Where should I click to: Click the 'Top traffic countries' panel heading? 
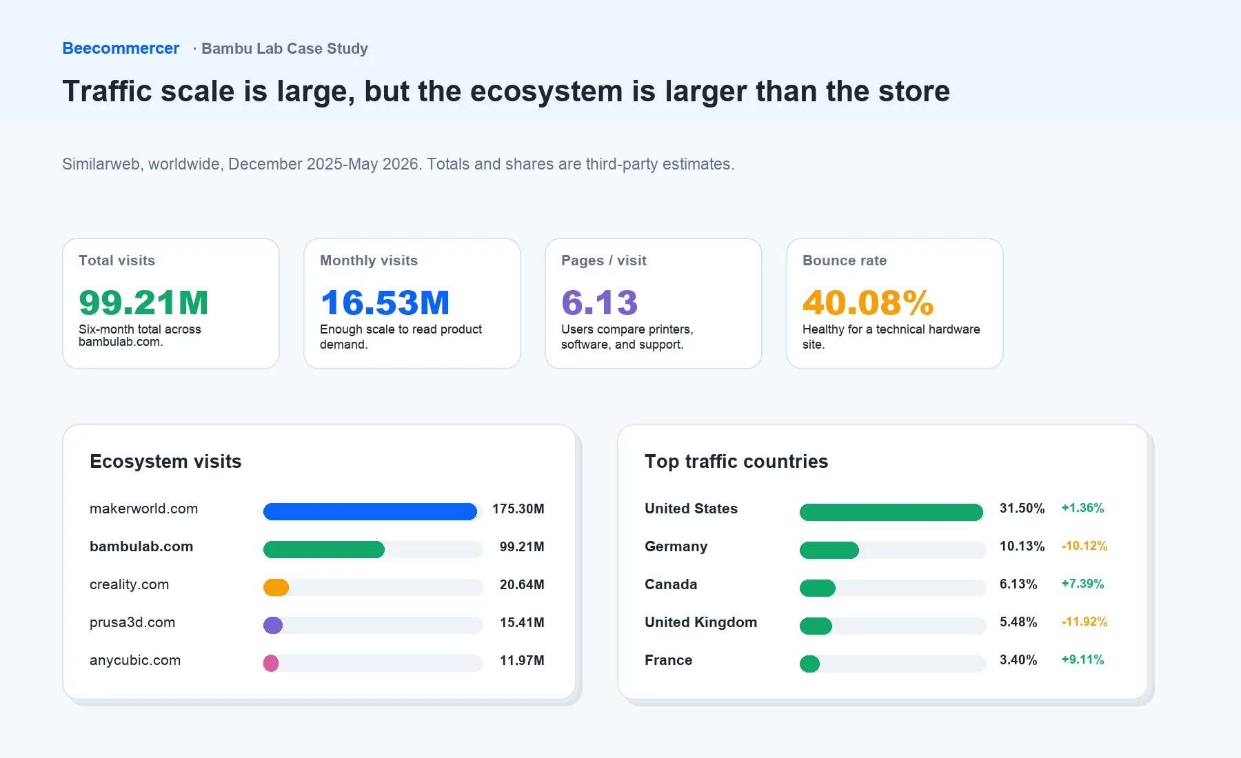(736, 462)
